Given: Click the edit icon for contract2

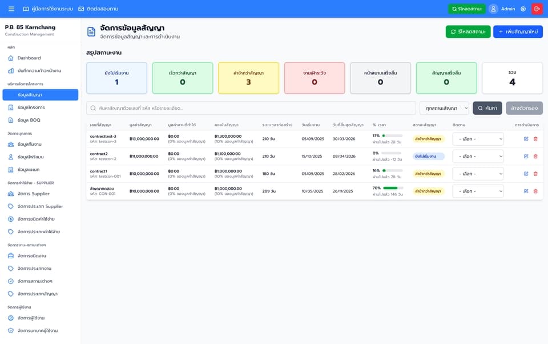Looking at the screenshot, I should [x=526, y=157].
